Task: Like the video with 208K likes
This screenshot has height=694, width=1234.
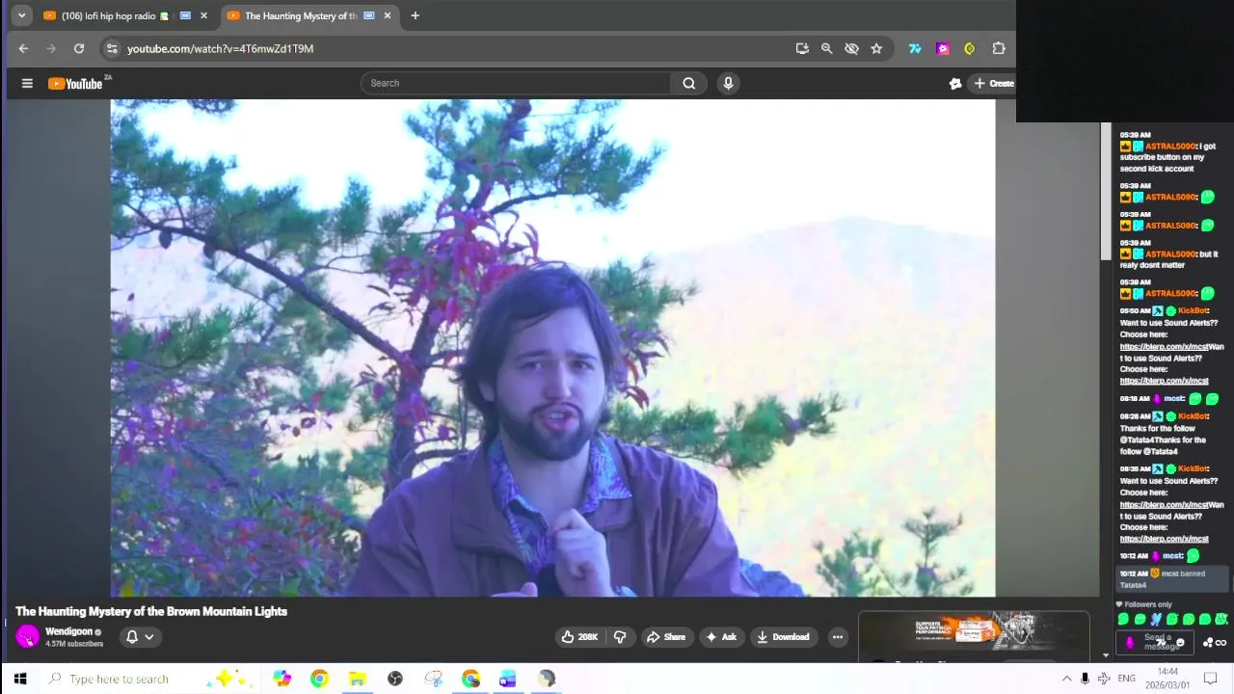Action: (x=579, y=637)
